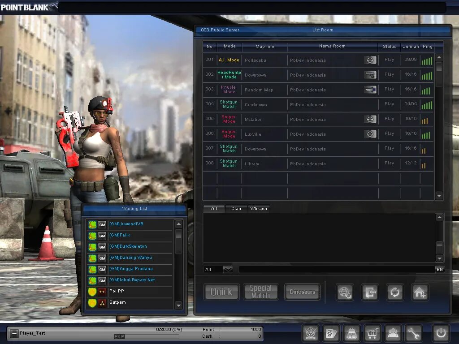The height and width of the screenshot is (344, 459).
Task: Click the quick-join door icon
Action: [370, 292]
